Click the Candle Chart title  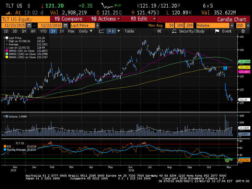point(231,19)
